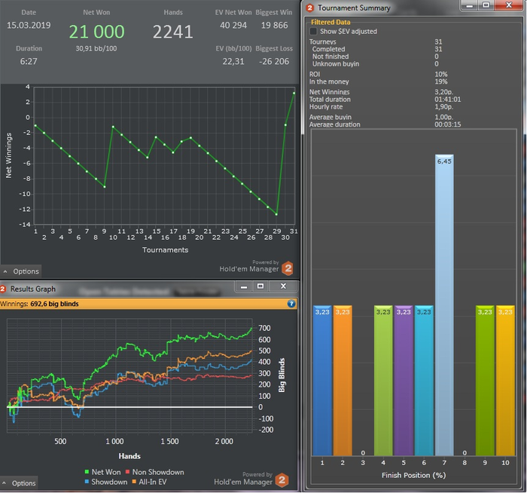Maximize the Tournament Summary window

486,6
